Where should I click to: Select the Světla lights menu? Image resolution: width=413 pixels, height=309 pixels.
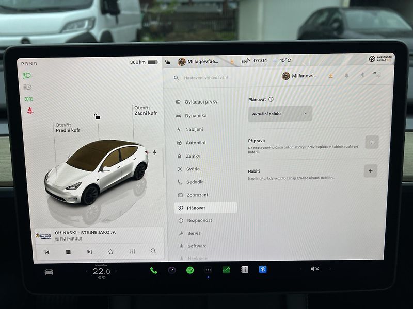[189, 169]
